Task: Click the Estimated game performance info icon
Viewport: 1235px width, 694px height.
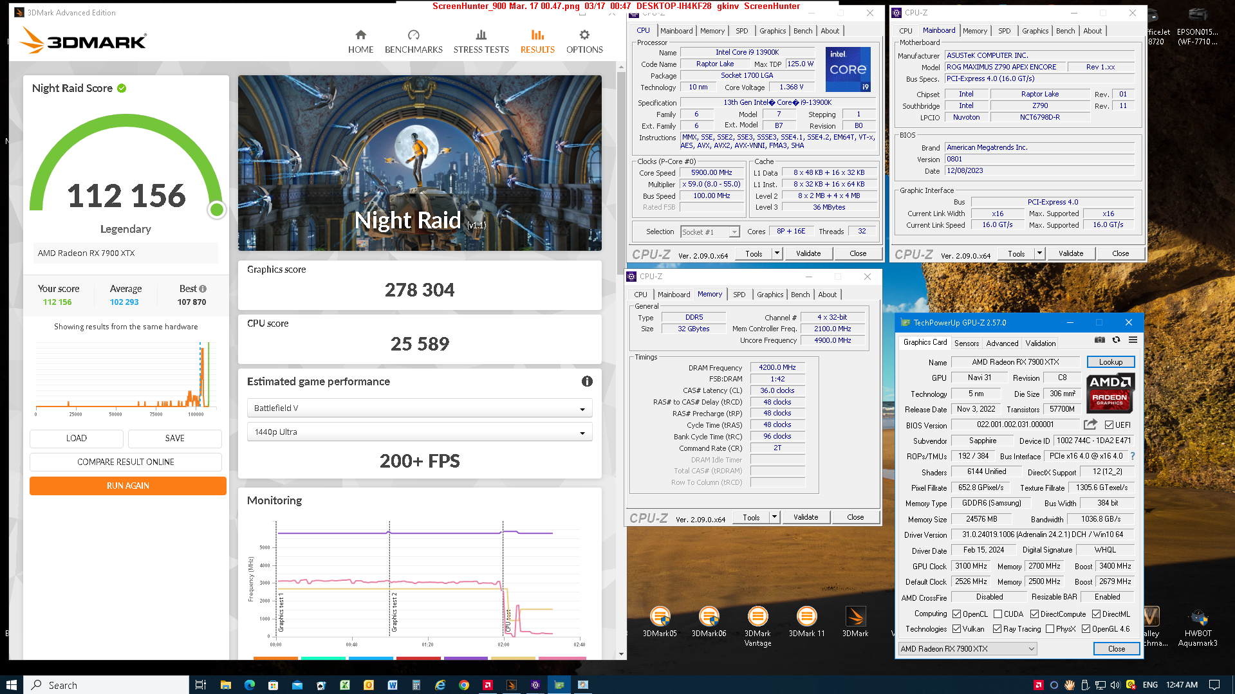Action: [587, 381]
